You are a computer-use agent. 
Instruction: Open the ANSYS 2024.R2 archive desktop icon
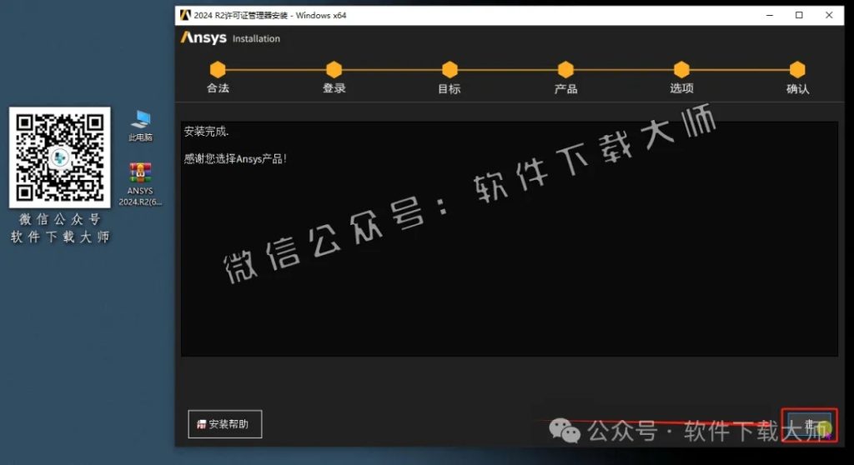(x=140, y=185)
